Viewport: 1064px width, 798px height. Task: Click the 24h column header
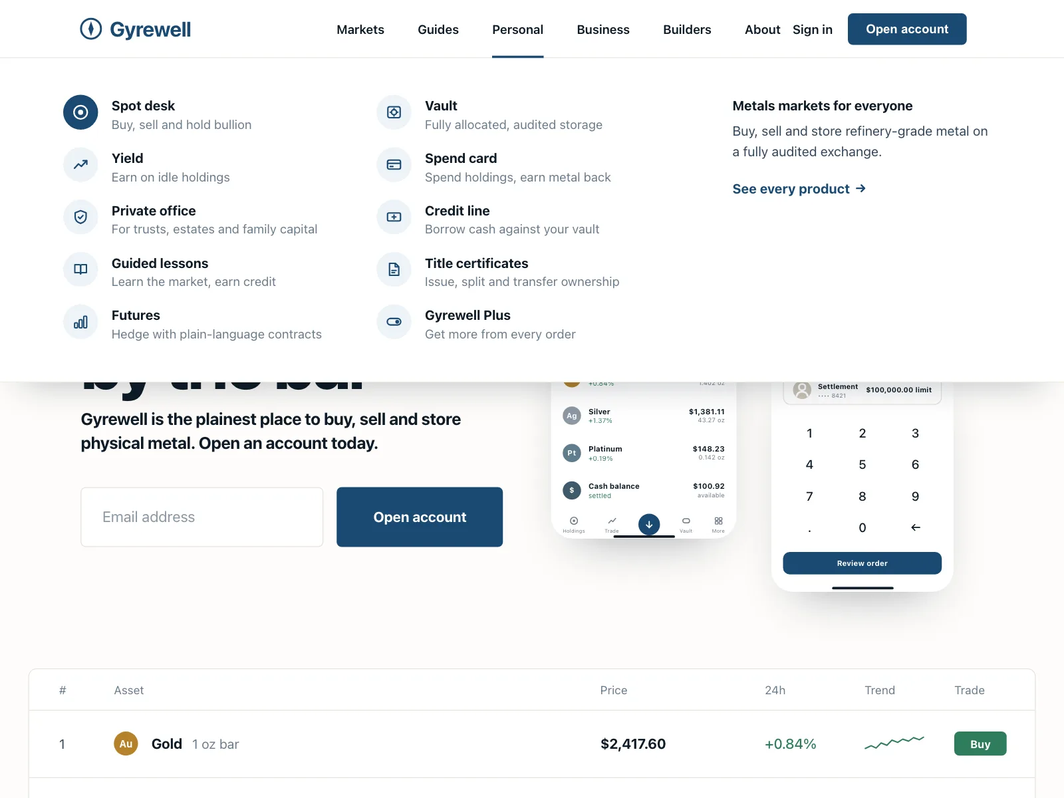tap(775, 690)
